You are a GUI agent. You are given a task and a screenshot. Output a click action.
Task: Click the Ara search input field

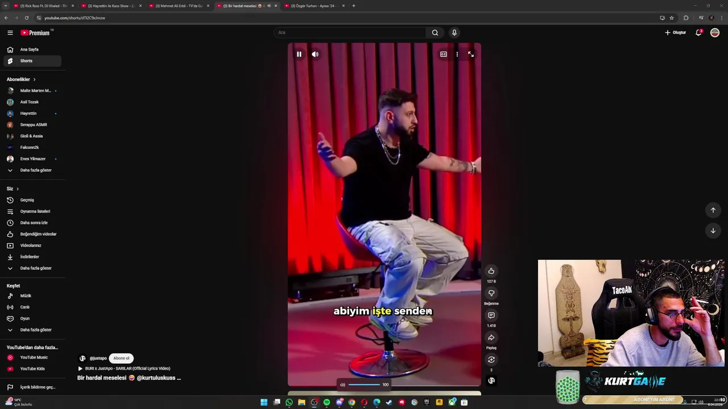click(350, 32)
